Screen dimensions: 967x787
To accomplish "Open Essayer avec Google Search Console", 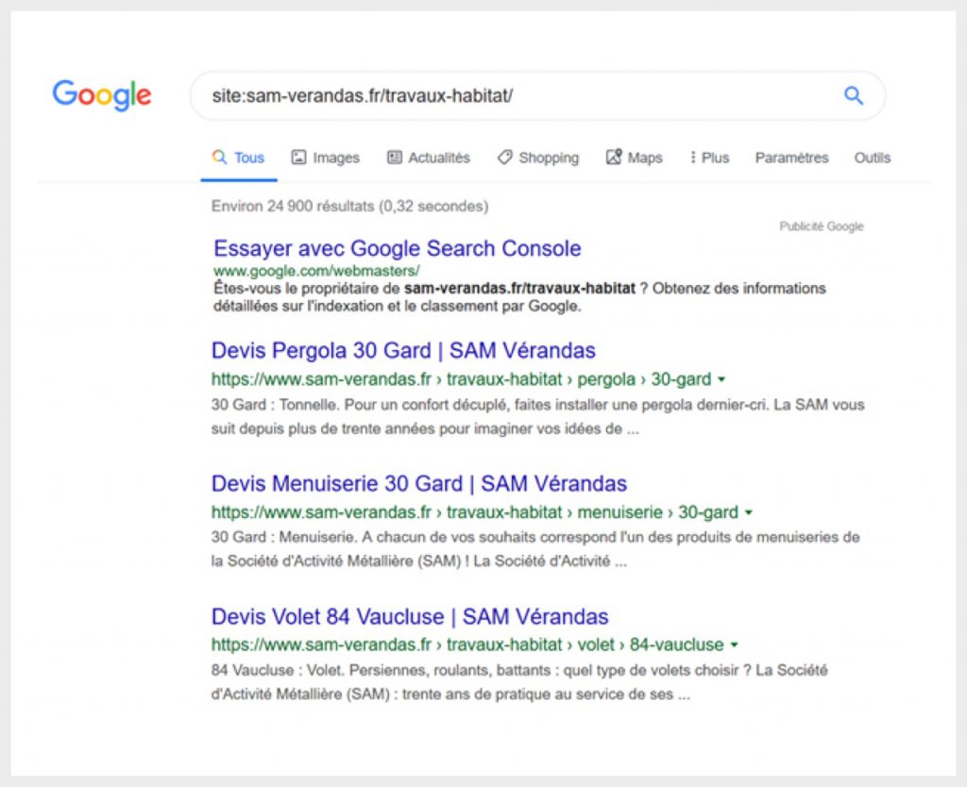I will (396, 248).
